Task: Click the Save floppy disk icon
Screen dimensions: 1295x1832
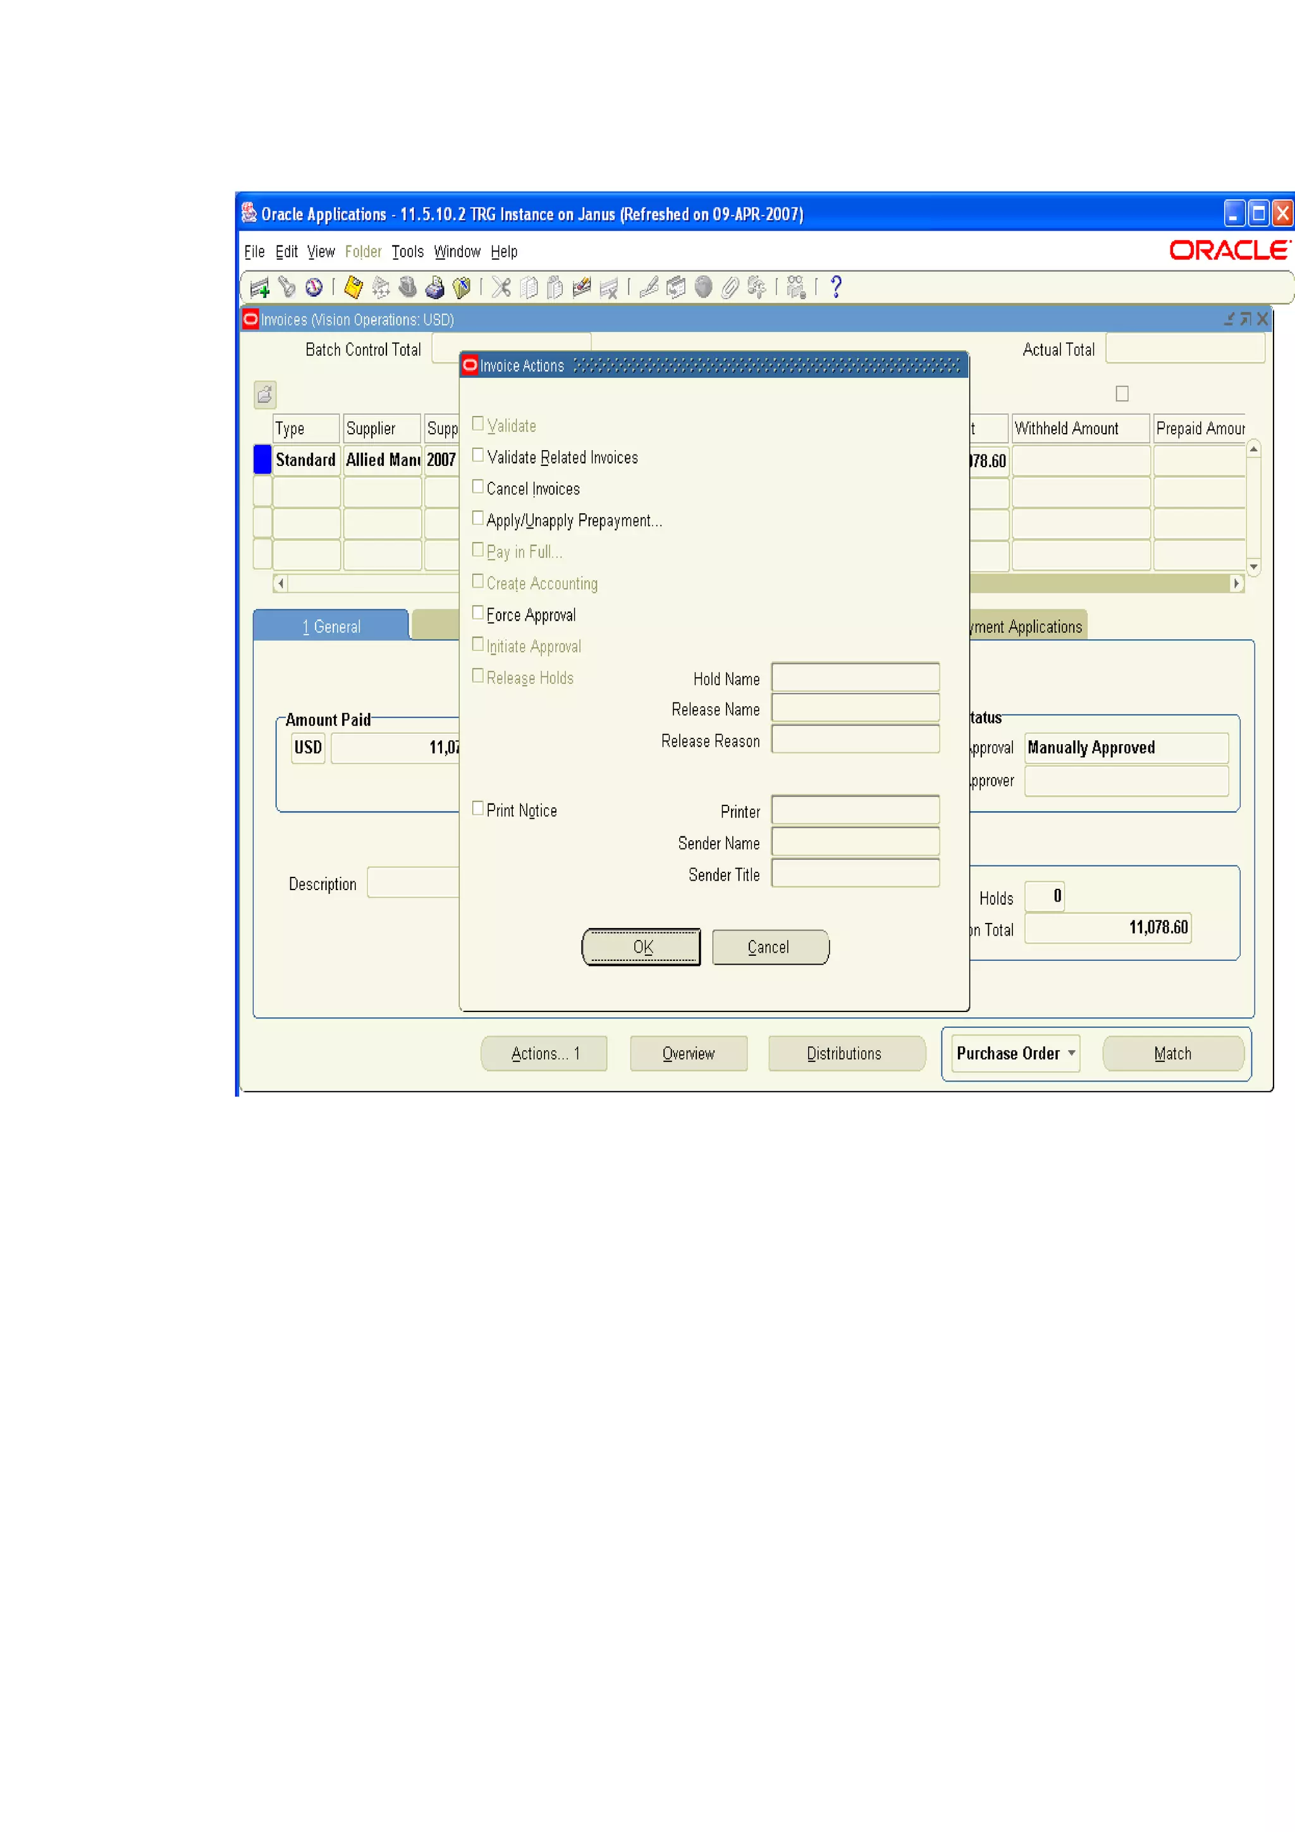Action: (353, 287)
